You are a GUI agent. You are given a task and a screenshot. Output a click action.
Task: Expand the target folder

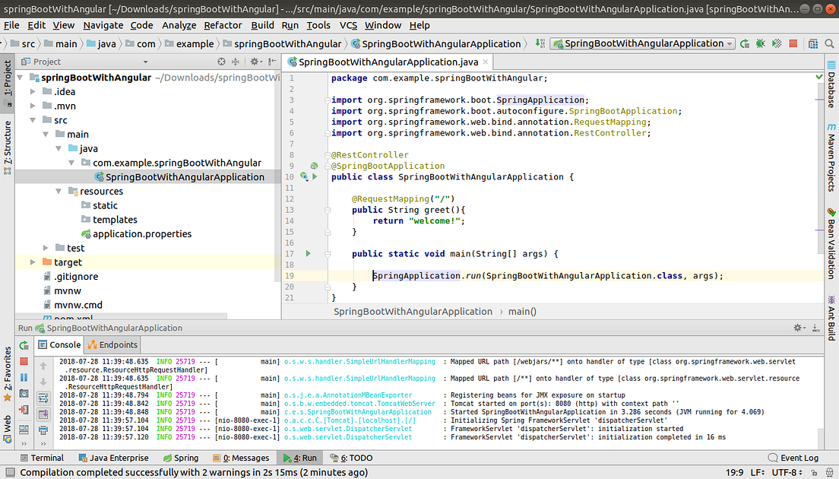[x=33, y=262]
